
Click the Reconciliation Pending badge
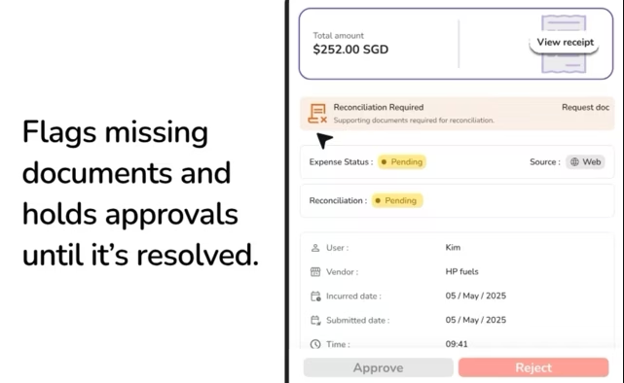click(x=397, y=200)
